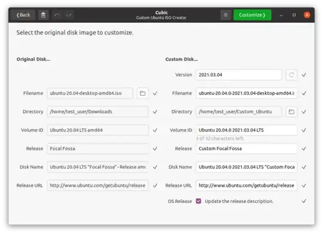The image size is (323, 234).
Task: Click checkmark beside original Filename
Action: (155, 93)
